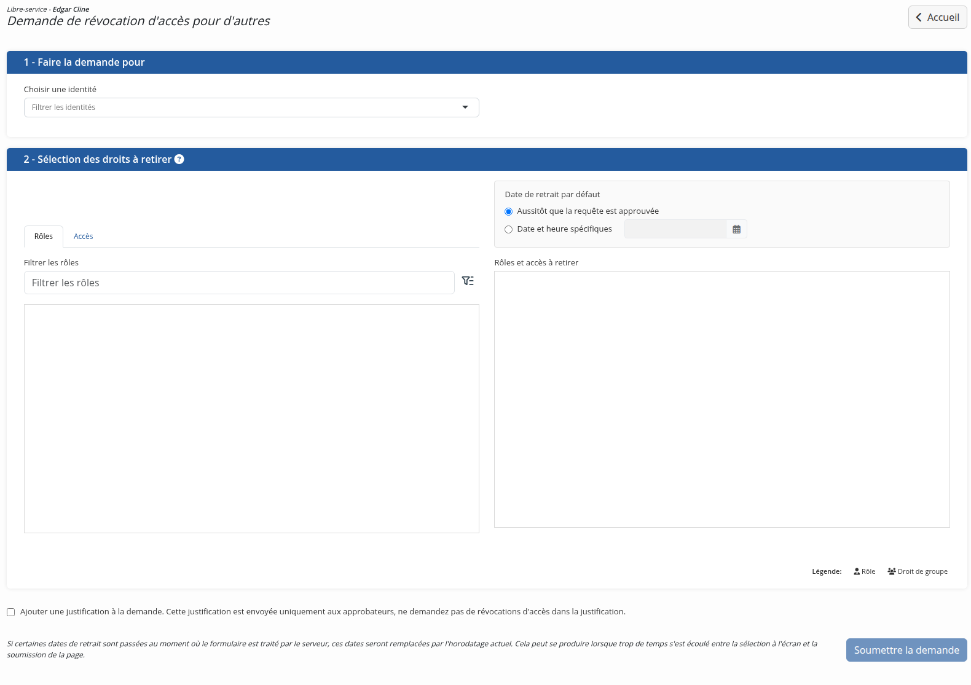Image resolution: width=971 pixels, height=685 pixels.
Task: Switch to the Rôles tab
Action: point(44,237)
